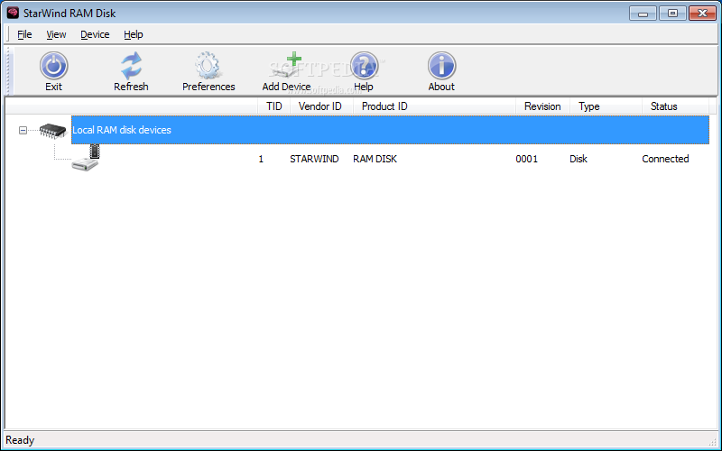Viewport: 722px width, 451px height.
Task: Click the Connected status cell
Action: [x=665, y=159]
